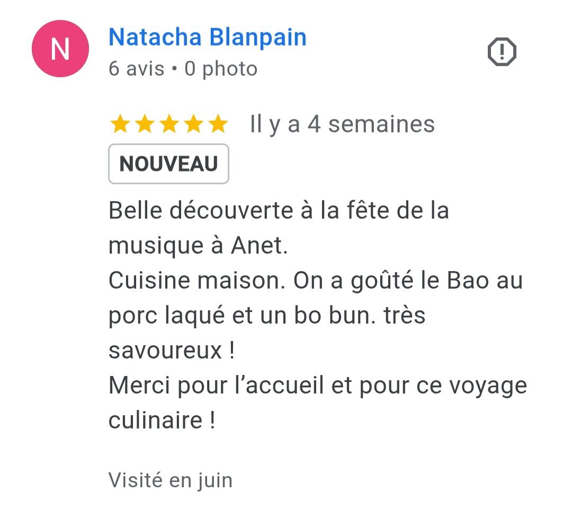
Task: Click the fifth yellow rating star
Action: pyautogui.click(x=218, y=124)
